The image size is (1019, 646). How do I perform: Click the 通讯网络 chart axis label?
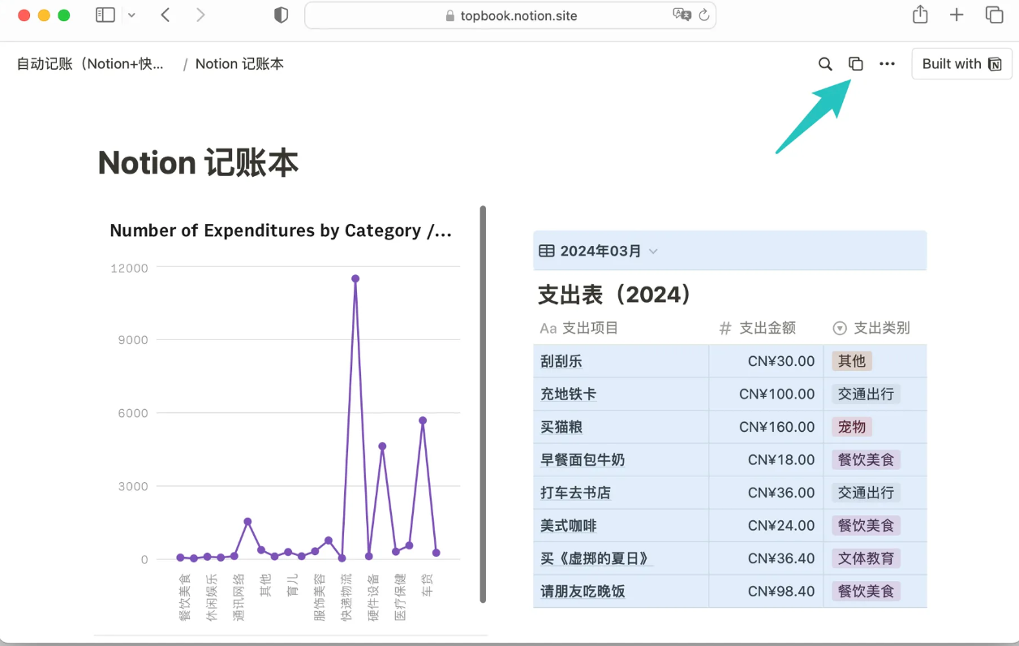pos(239,597)
